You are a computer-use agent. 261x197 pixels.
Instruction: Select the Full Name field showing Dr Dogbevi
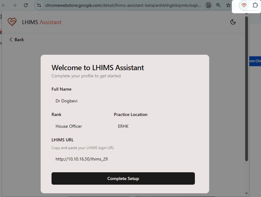pyautogui.click(x=123, y=101)
